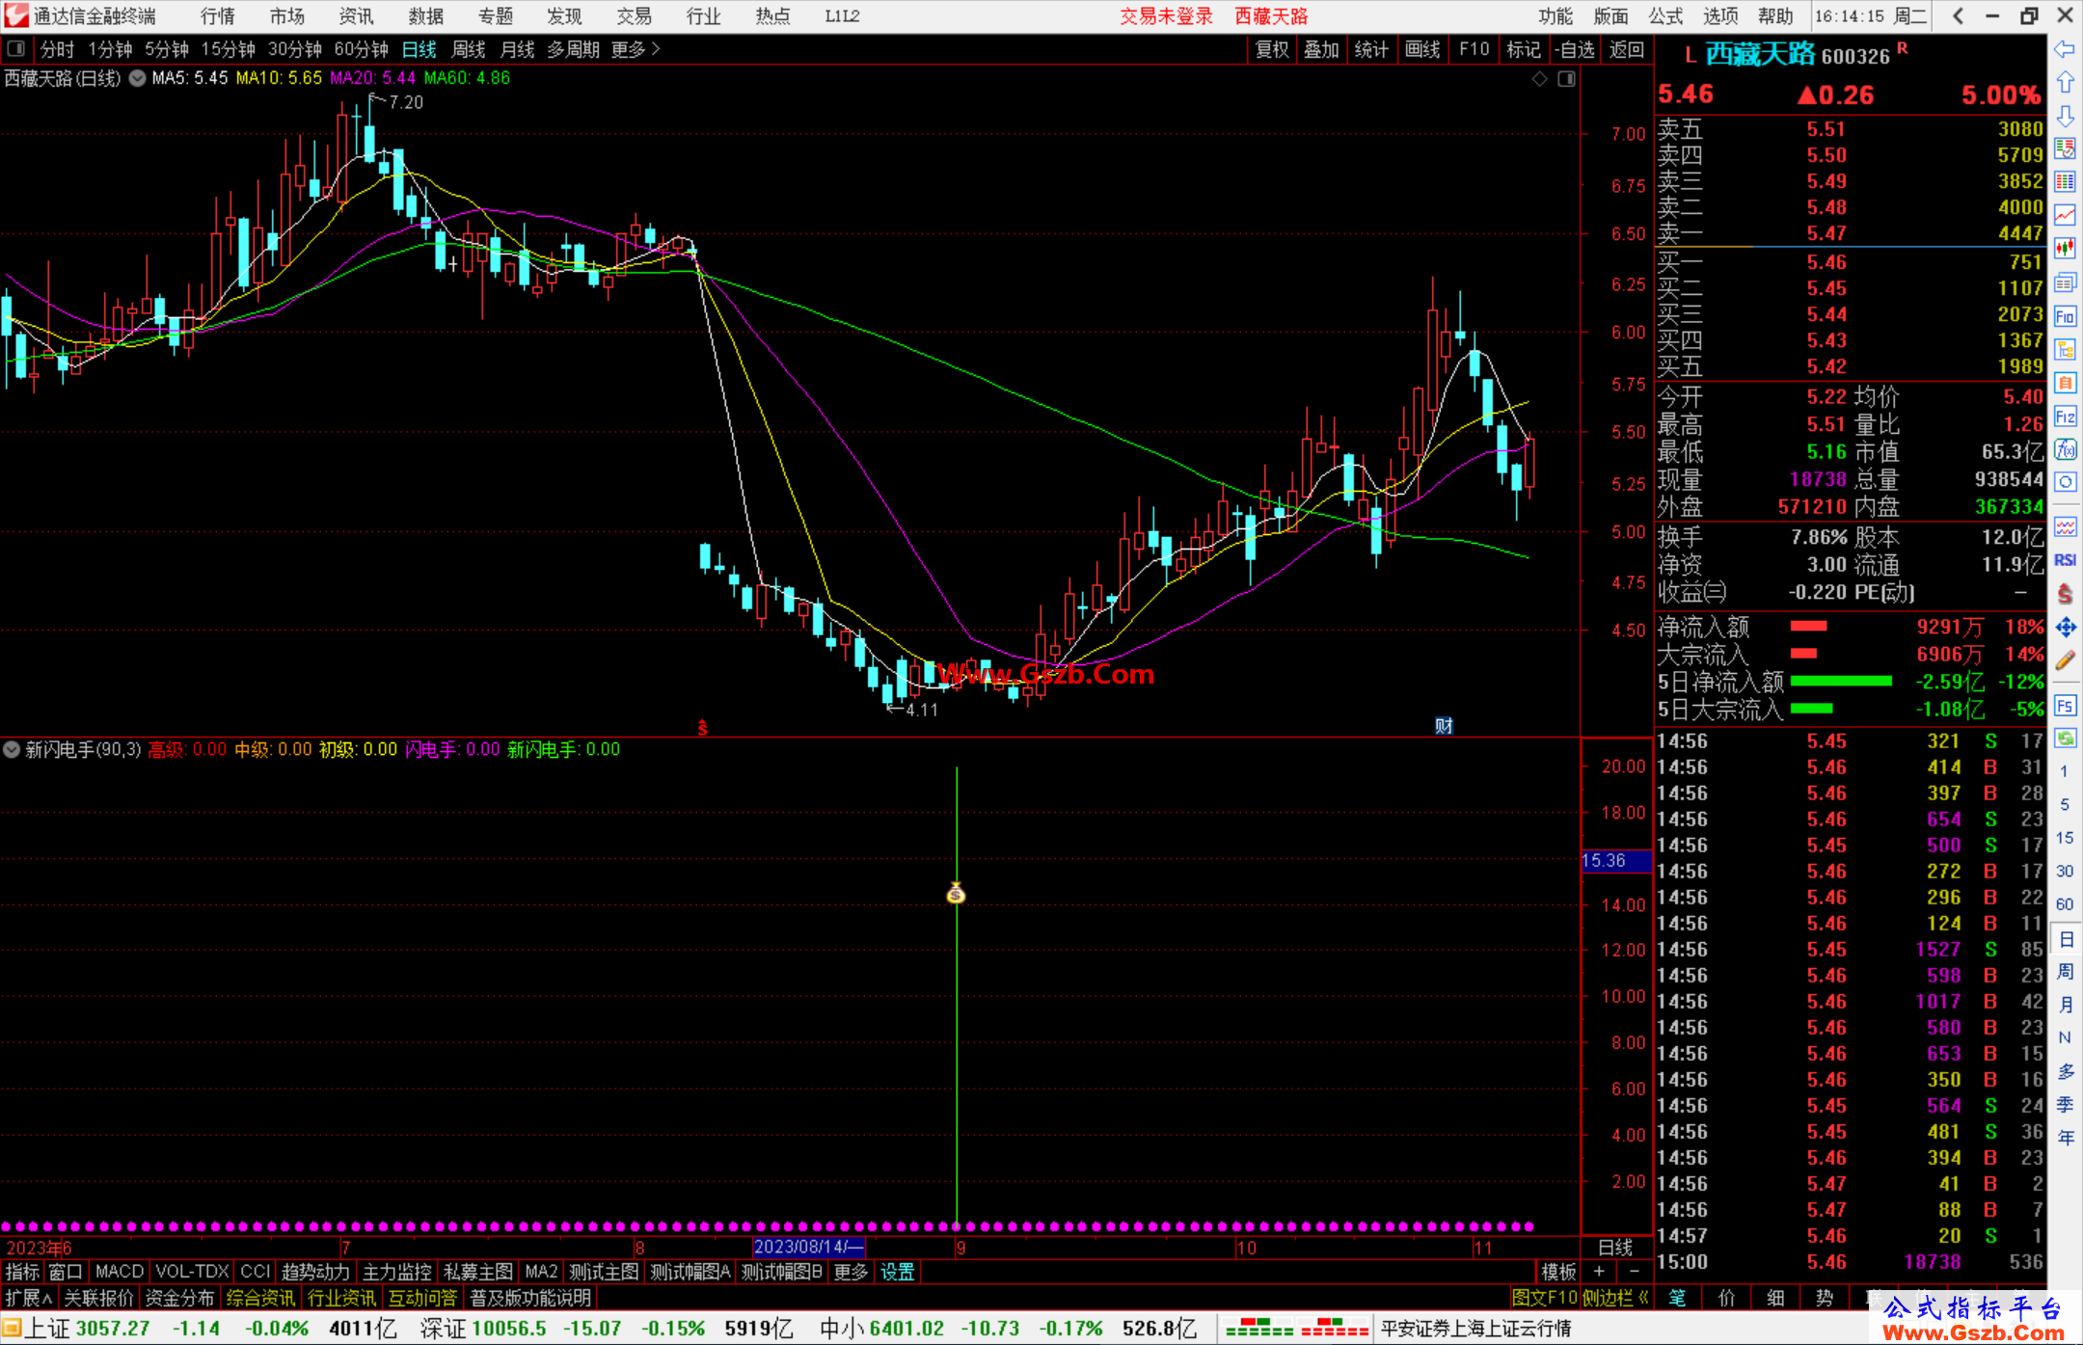Expand 更多 periods dropdown in top toolbar
The image size is (2083, 1345).
[x=636, y=49]
